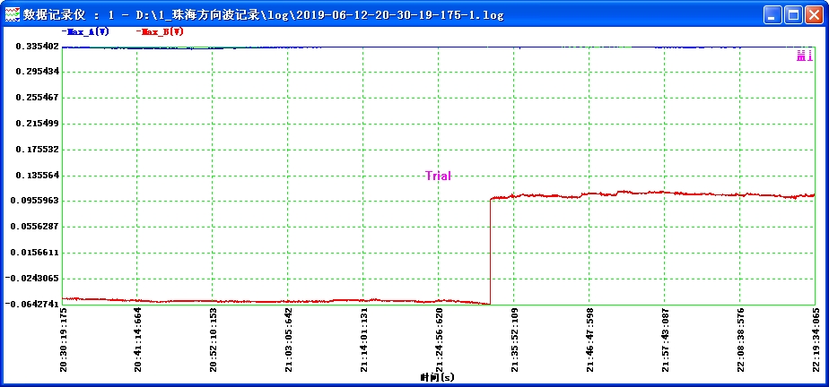Click the 时间(s) x-axis title

pyautogui.click(x=437, y=378)
